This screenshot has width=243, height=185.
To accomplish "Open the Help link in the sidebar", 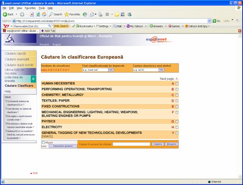I will [x=8, y=92].
